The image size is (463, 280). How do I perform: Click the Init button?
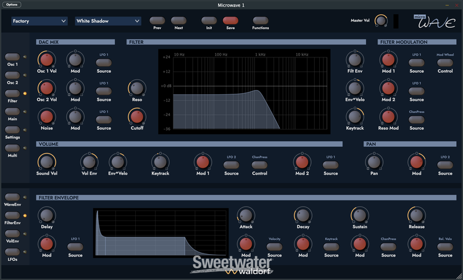(209, 20)
